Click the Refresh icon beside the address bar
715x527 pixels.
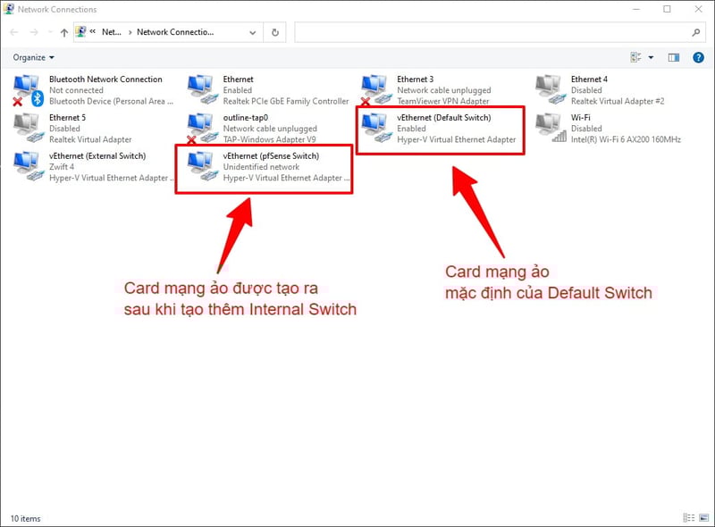click(x=272, y=32)
